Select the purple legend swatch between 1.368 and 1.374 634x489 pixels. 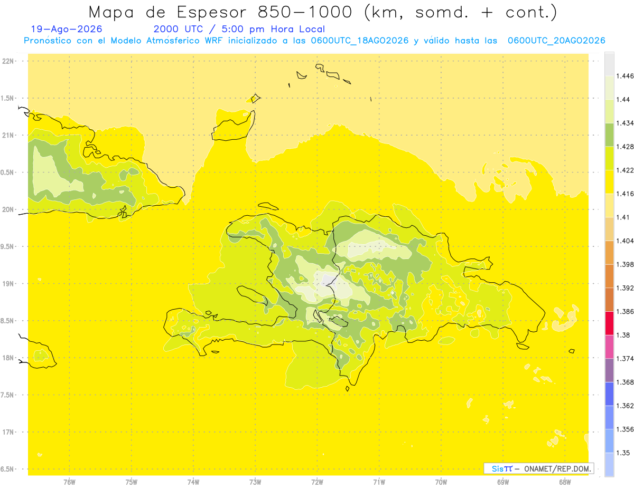tap(609, 370)
